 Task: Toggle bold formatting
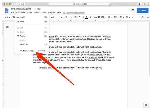click(x=75, y=17)
